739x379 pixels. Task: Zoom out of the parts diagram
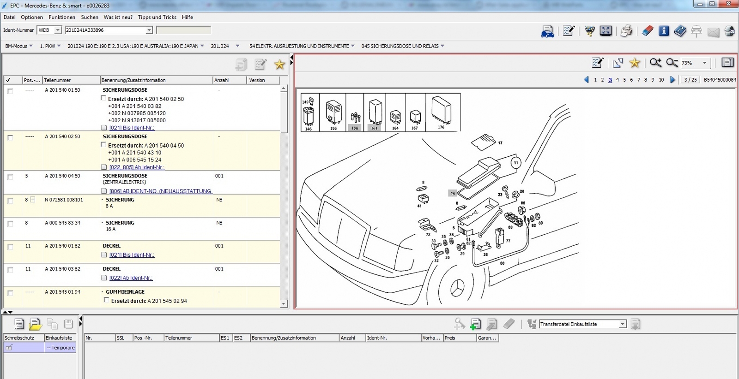[x=672, y=62]
